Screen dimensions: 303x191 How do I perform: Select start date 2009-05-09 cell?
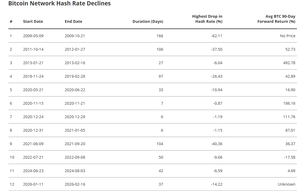[x=33, y=36]
